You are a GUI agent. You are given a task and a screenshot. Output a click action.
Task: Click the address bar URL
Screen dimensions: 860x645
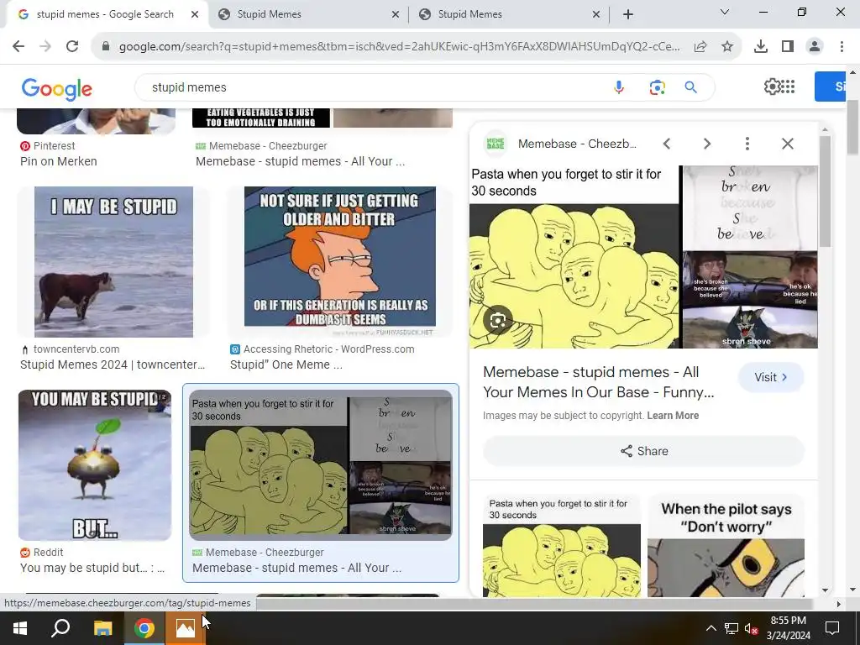pyautogui.click(x=399, y=47)
